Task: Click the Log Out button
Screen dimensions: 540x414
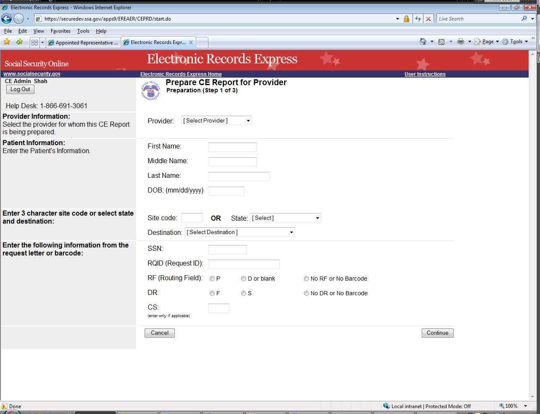Action: [21, 89]
